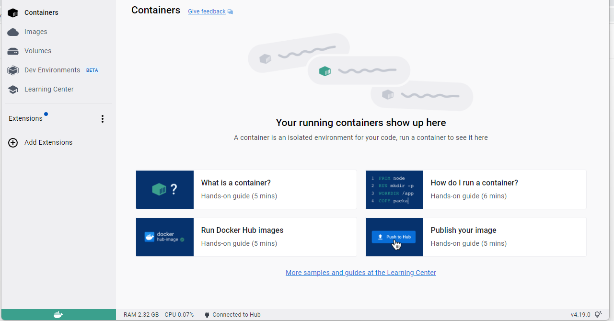
Task: Click the v4.19.0 version label
Action: [580, 315]
